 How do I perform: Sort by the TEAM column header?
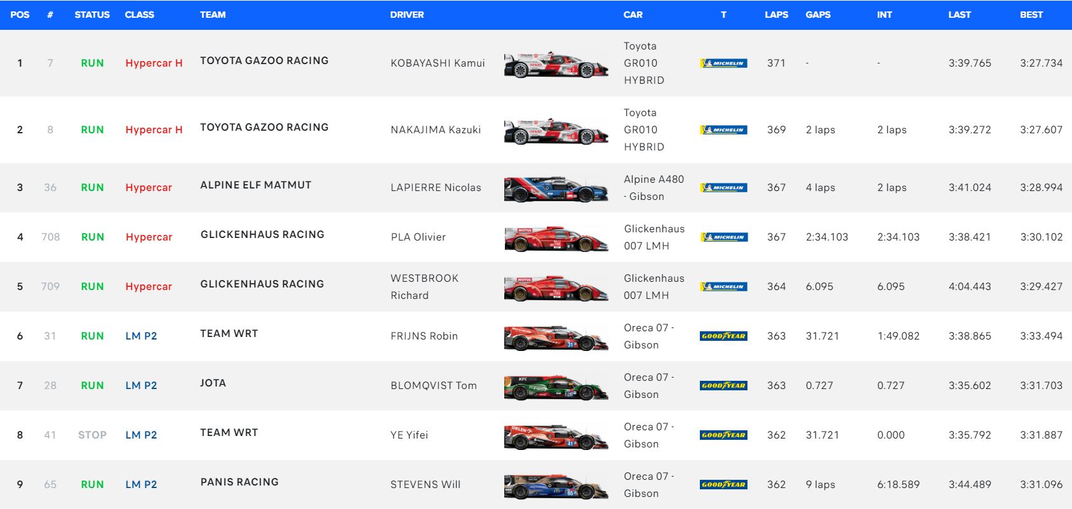click(213, 15)
